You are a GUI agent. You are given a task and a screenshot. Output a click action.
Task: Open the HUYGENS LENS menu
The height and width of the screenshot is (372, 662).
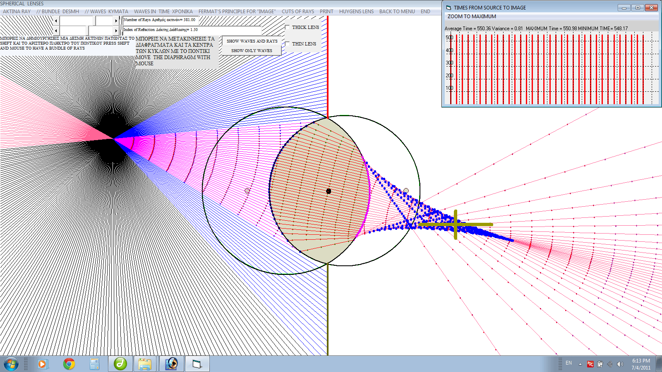pyautogui.click(x=356, y=12)
